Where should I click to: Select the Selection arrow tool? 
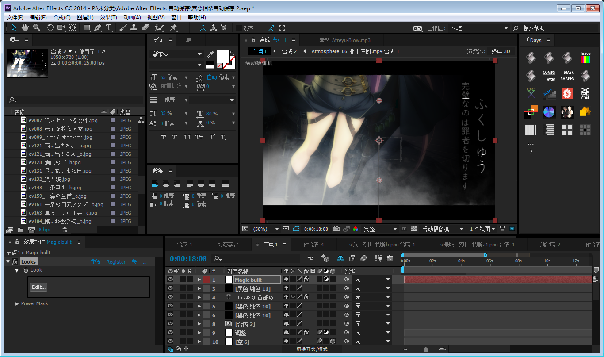(14, 27)
